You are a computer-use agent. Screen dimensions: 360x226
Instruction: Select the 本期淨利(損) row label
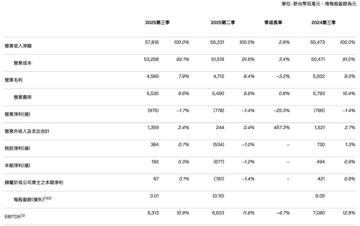pyautogui.click(x=17, y=166)
